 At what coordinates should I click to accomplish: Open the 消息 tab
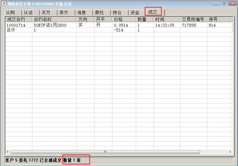click(82, 12)
